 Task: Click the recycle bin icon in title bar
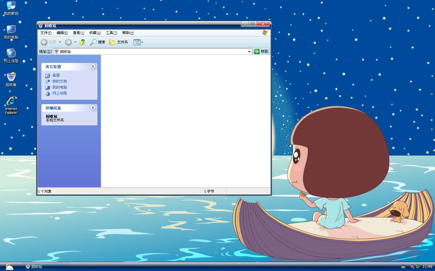41,26
